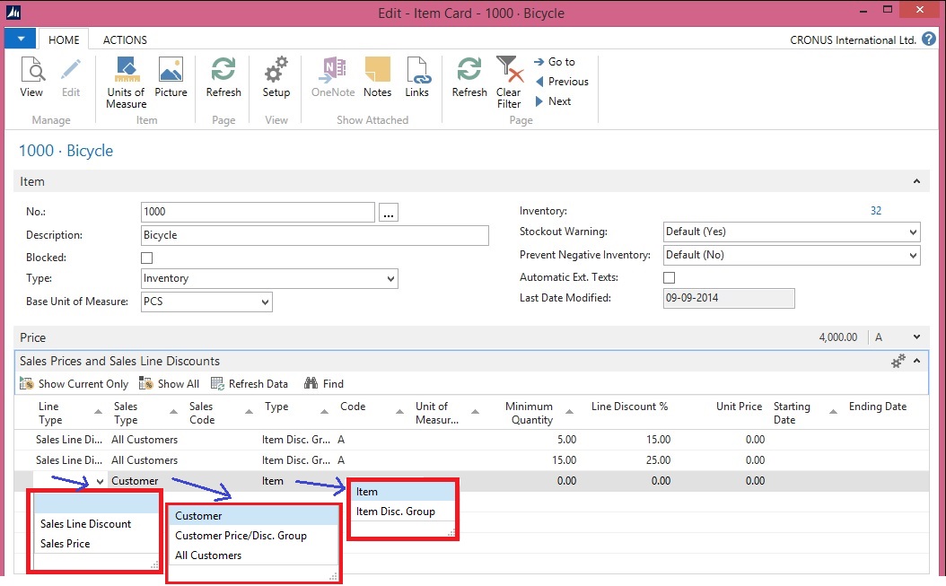Choose Customer Price/Disc. Group option
946x586 pixels.
pyautogui.click(x=241, y=536)
